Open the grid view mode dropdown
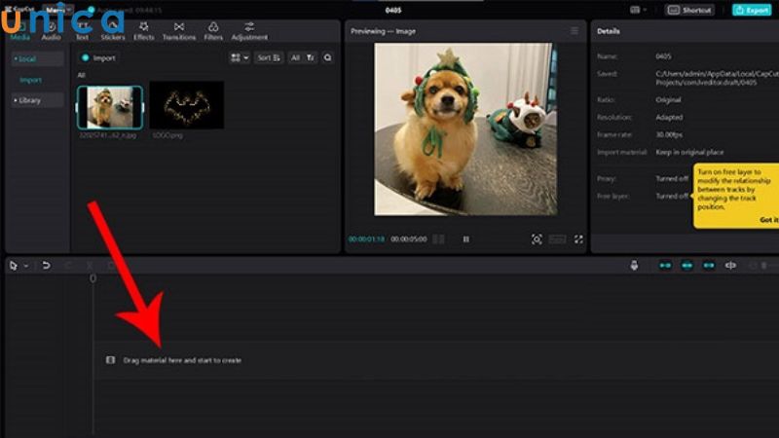779x438 pixels. [x=239, y=58]
